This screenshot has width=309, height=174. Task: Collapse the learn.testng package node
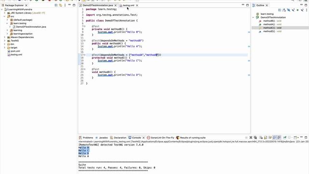pos(7,23)
